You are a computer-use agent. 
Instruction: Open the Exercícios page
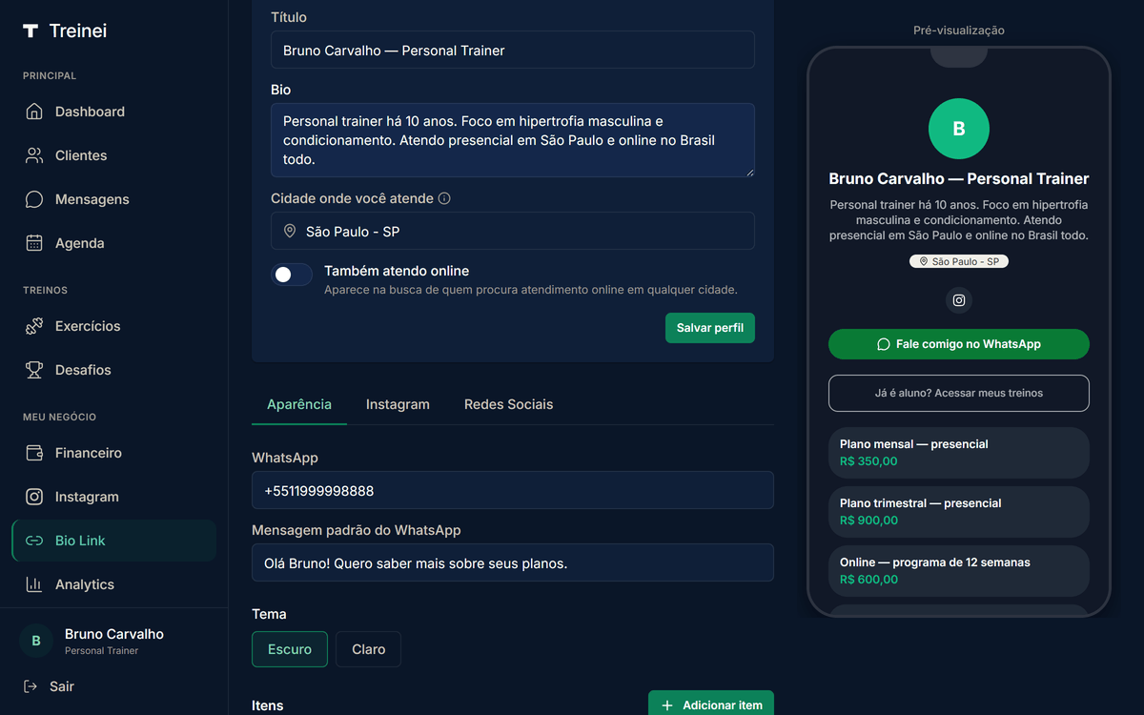point(114,326)
